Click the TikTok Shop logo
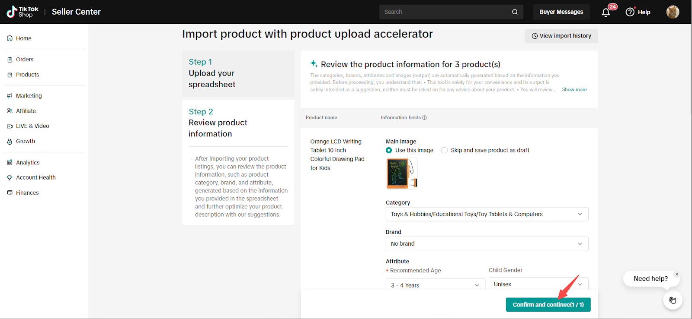Screen dimensions: 692x319 [x=22, y=12]
